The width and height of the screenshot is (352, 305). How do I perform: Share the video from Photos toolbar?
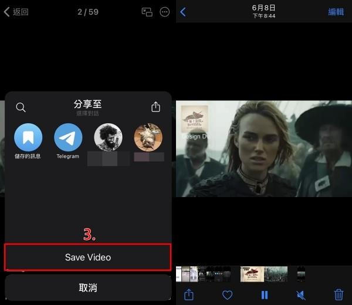[189, 294]
